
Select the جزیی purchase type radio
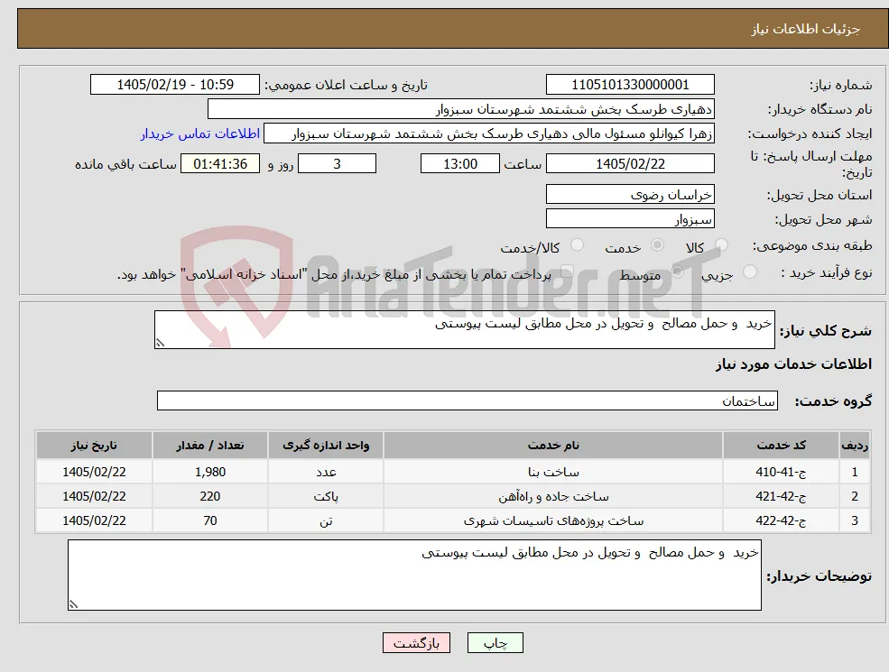(x=749, y=272)
